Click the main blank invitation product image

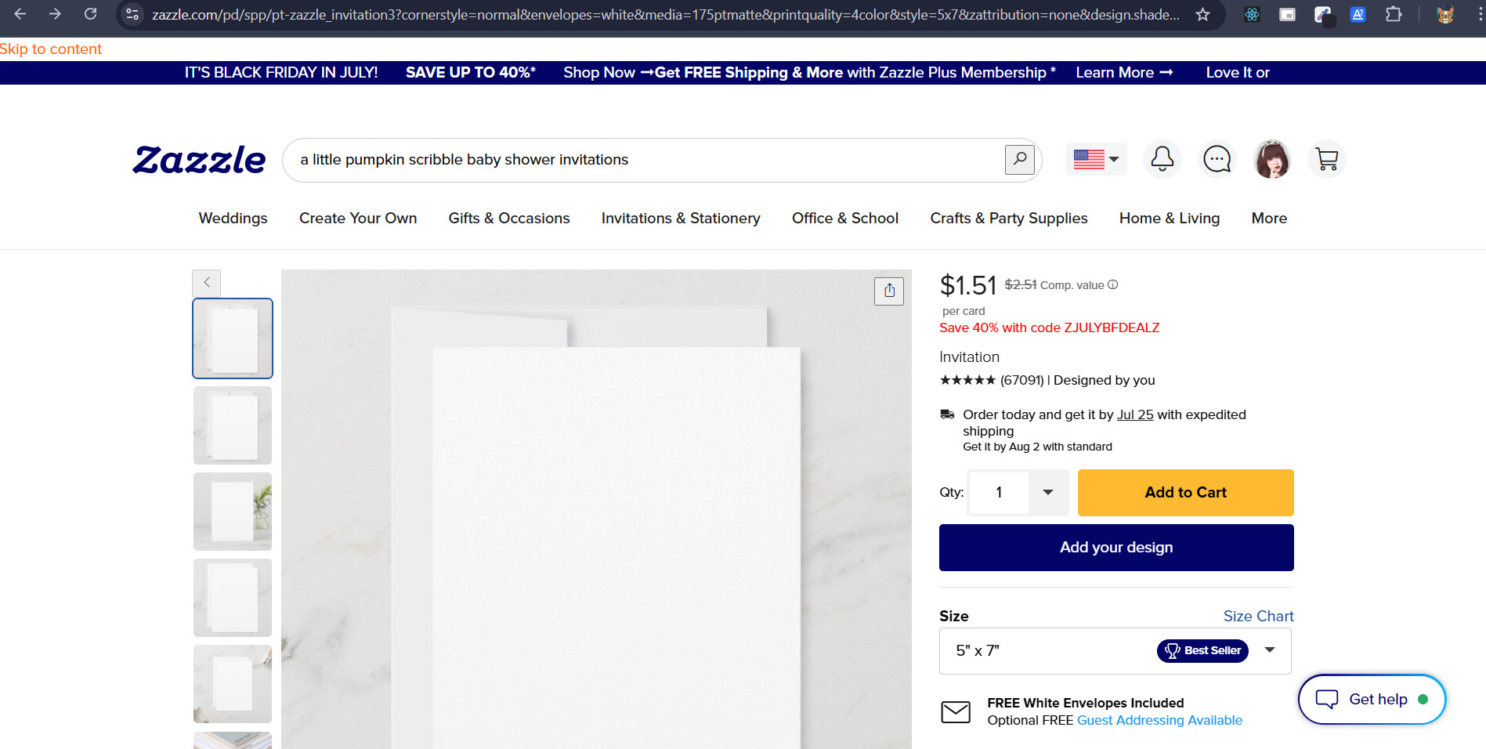point(596,509)
